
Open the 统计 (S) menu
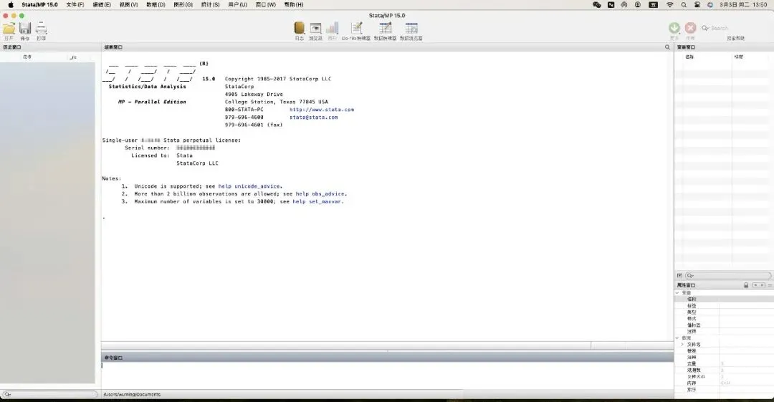pos(210,4)
